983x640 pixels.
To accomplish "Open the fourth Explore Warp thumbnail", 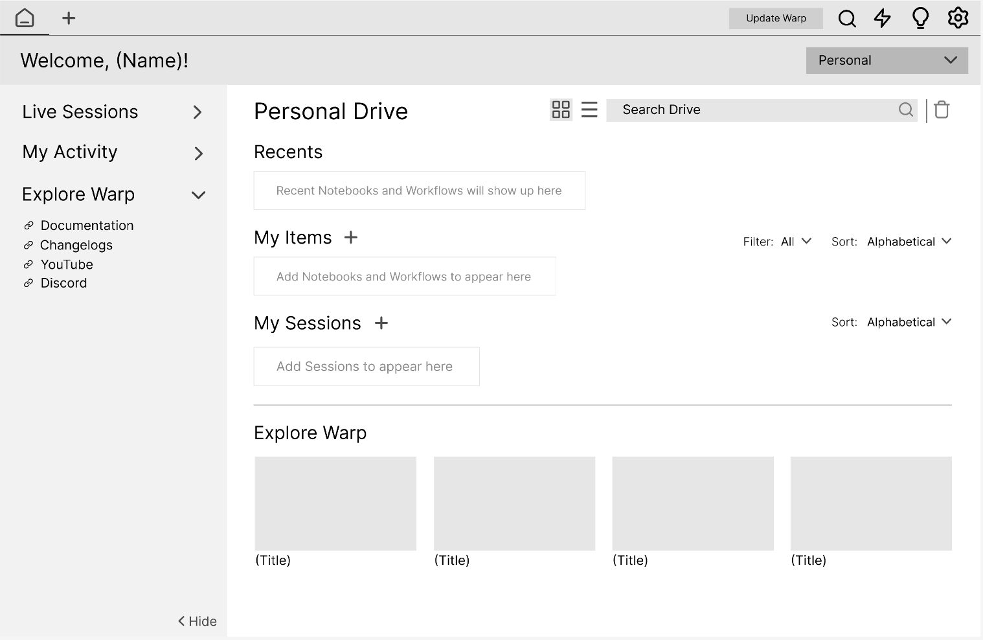I will coord(871,503).
